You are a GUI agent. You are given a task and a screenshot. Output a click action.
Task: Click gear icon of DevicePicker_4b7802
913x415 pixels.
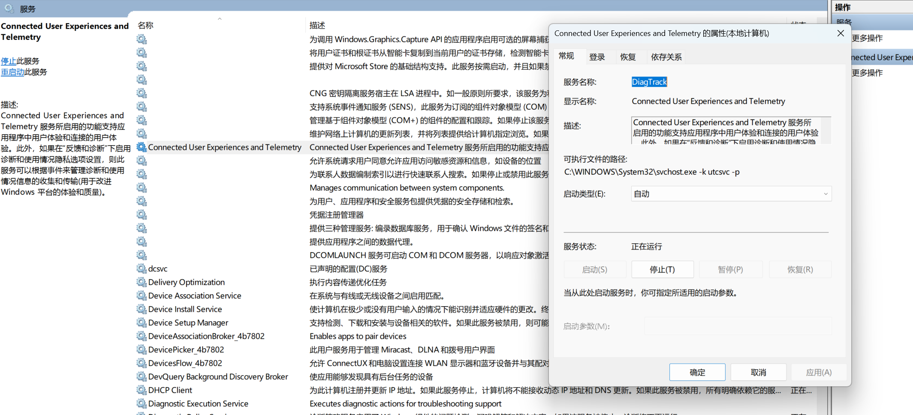point(142,349)
